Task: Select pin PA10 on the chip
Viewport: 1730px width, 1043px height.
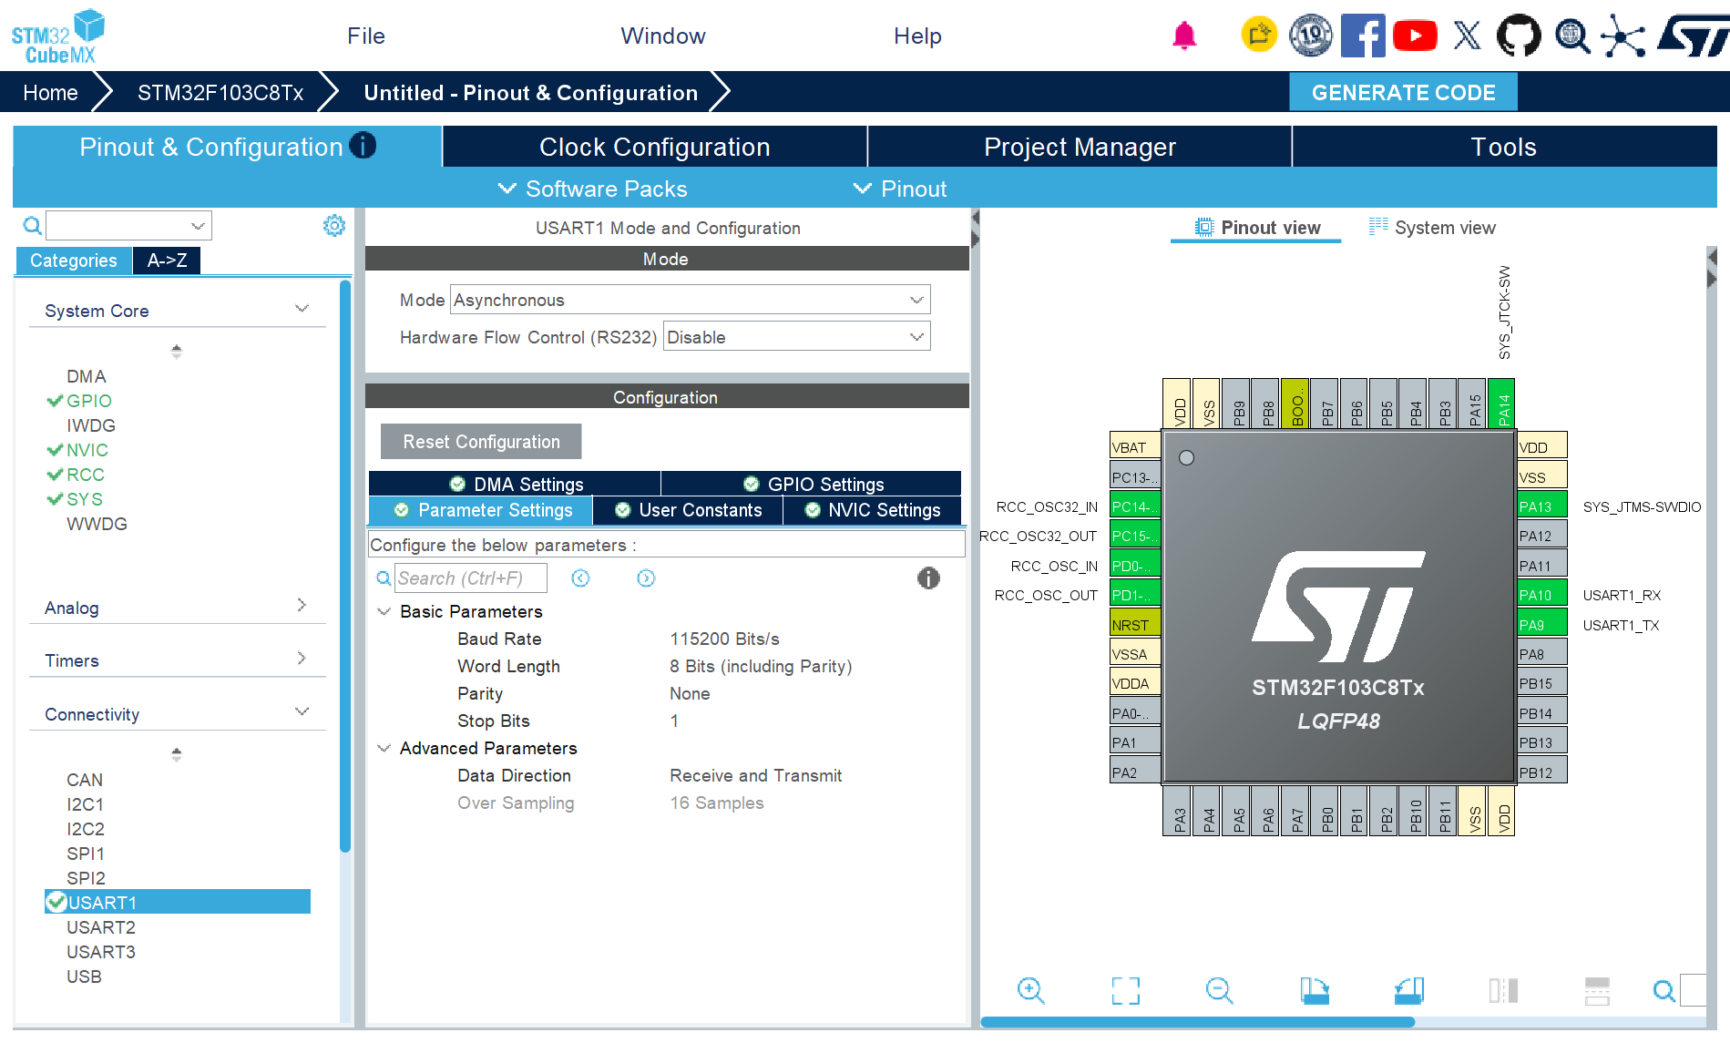Action: [1541, 594]
